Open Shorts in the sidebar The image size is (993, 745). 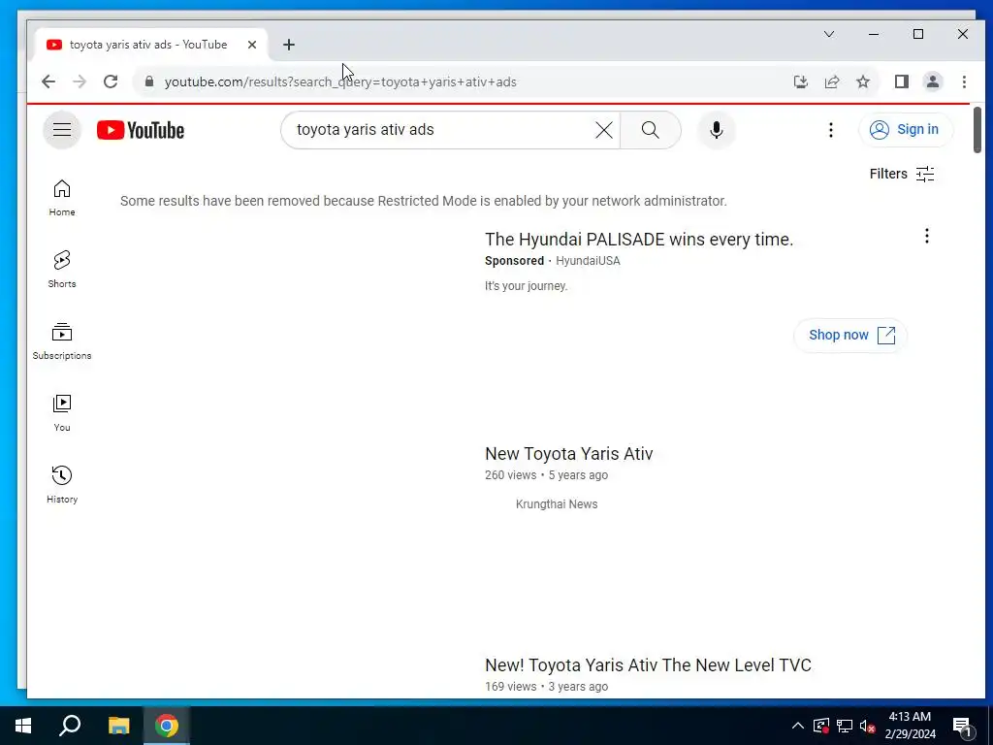(62, 270)
